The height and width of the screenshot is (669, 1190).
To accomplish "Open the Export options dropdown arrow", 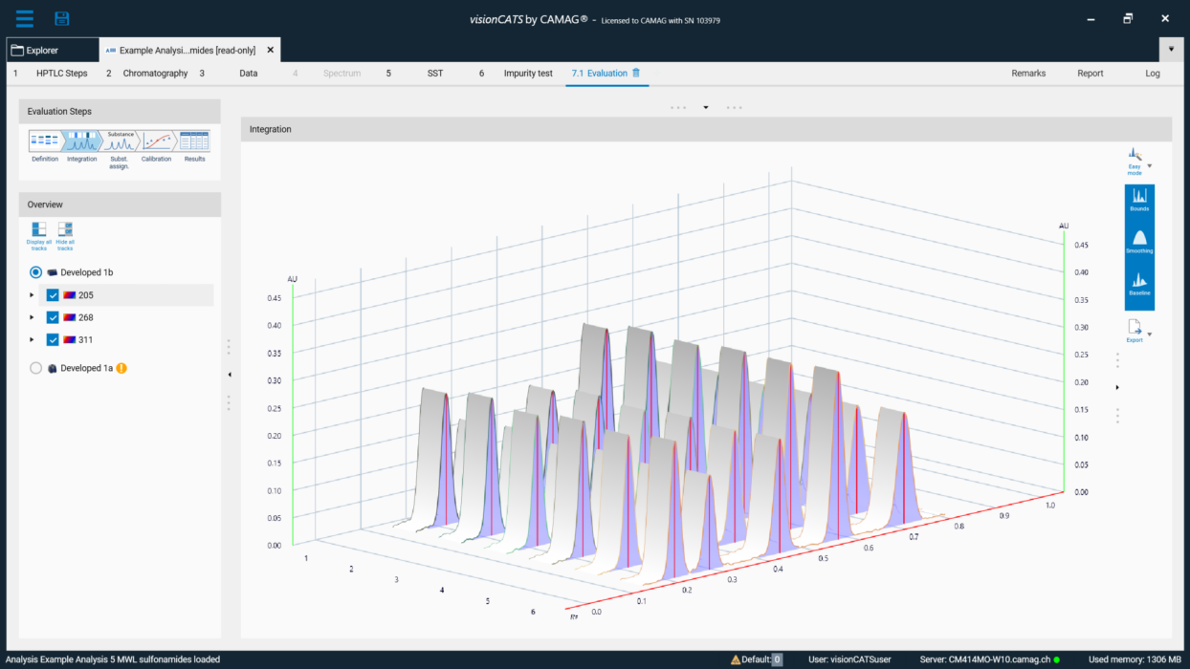I will 1150,333.
